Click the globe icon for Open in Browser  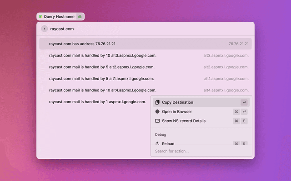pyautogui.click(x=157, y=111)
